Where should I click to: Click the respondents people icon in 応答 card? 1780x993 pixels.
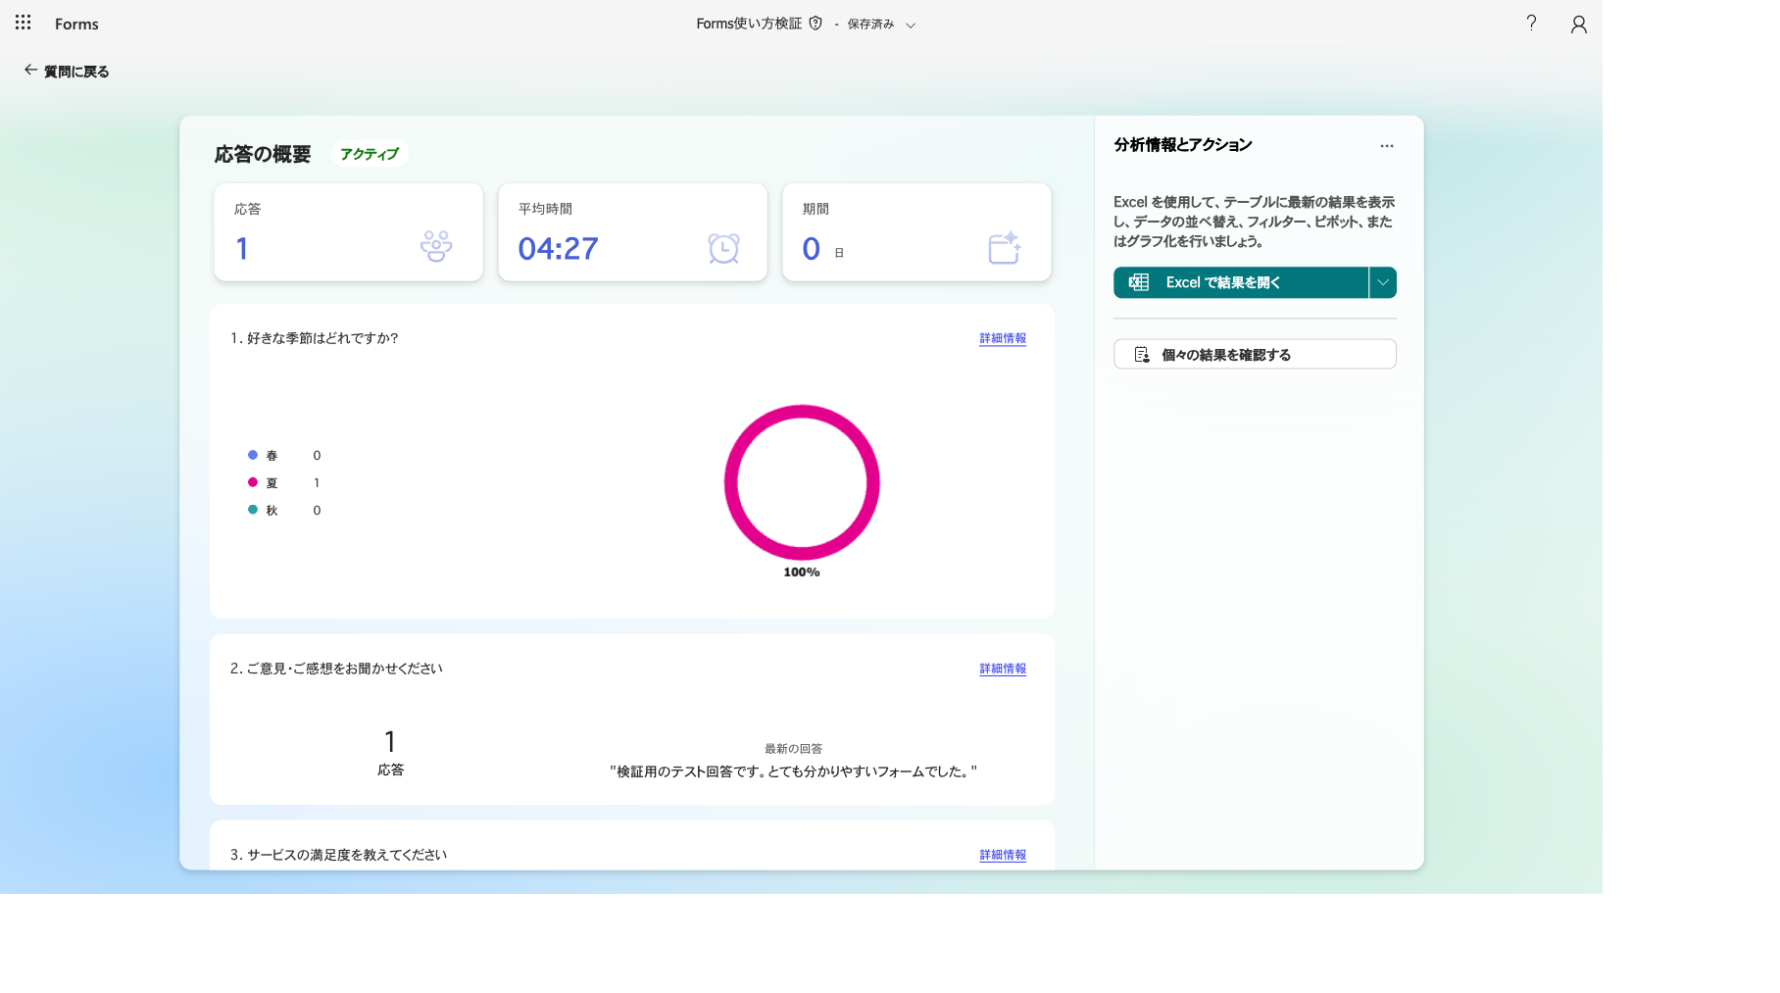point(436,246)
